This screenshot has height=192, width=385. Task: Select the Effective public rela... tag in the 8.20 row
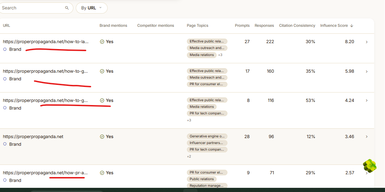[207, 41]
